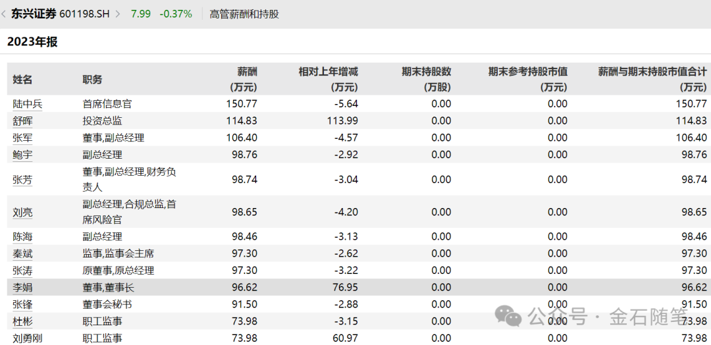The height and width of the screenshot is (345, 711).
Task: Click the 姓名 column header
Action: pyautogui.click(x=22, y=79)
